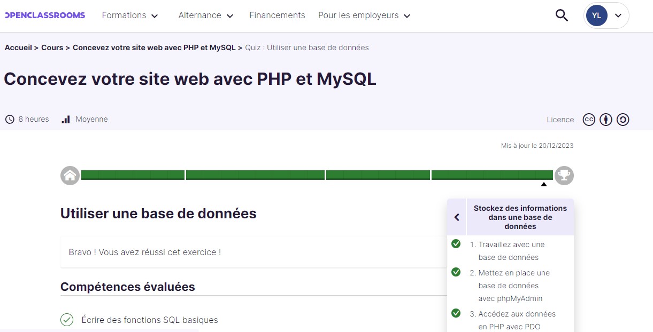This screenshot has height=332, width=653.
Task: Click the share-alike license icon
Action: tap(623, 120)
